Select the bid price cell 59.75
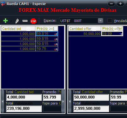 tap(47, 49)
